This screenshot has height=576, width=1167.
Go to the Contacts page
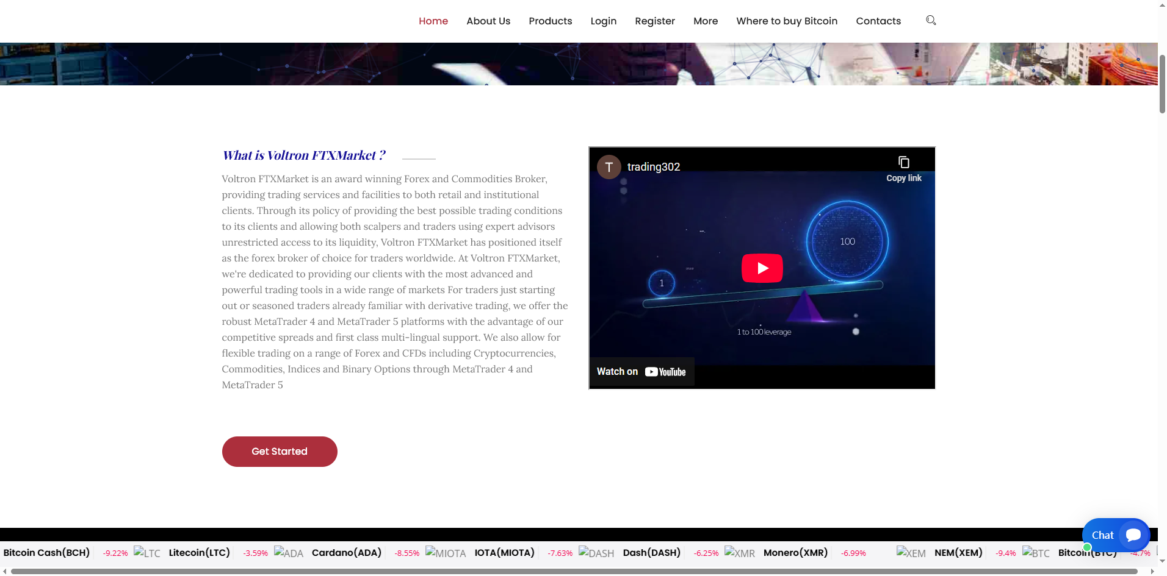coord(878,21)
